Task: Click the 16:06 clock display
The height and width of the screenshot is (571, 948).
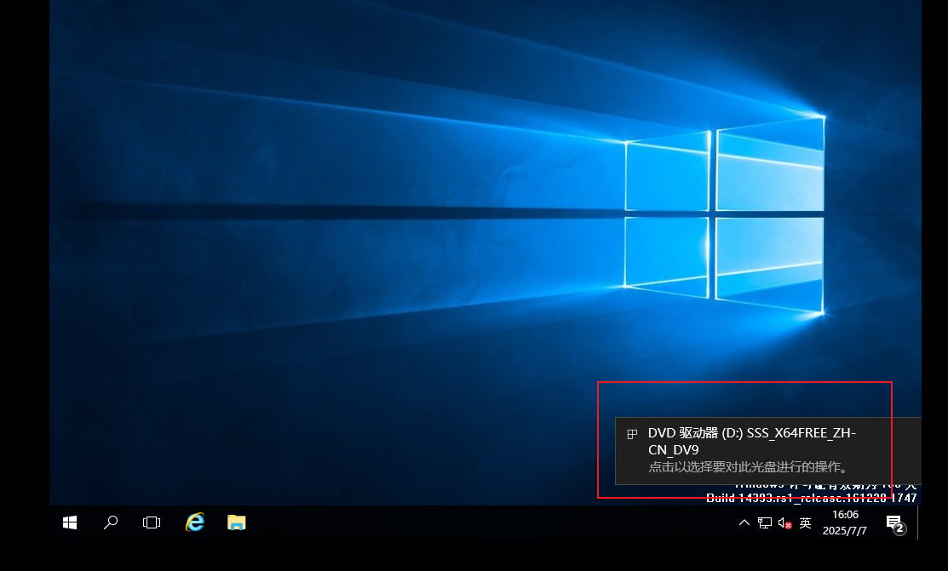Action: [844, 514]
